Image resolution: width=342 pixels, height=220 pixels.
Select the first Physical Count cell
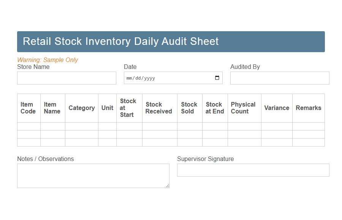tap(244, 126)
